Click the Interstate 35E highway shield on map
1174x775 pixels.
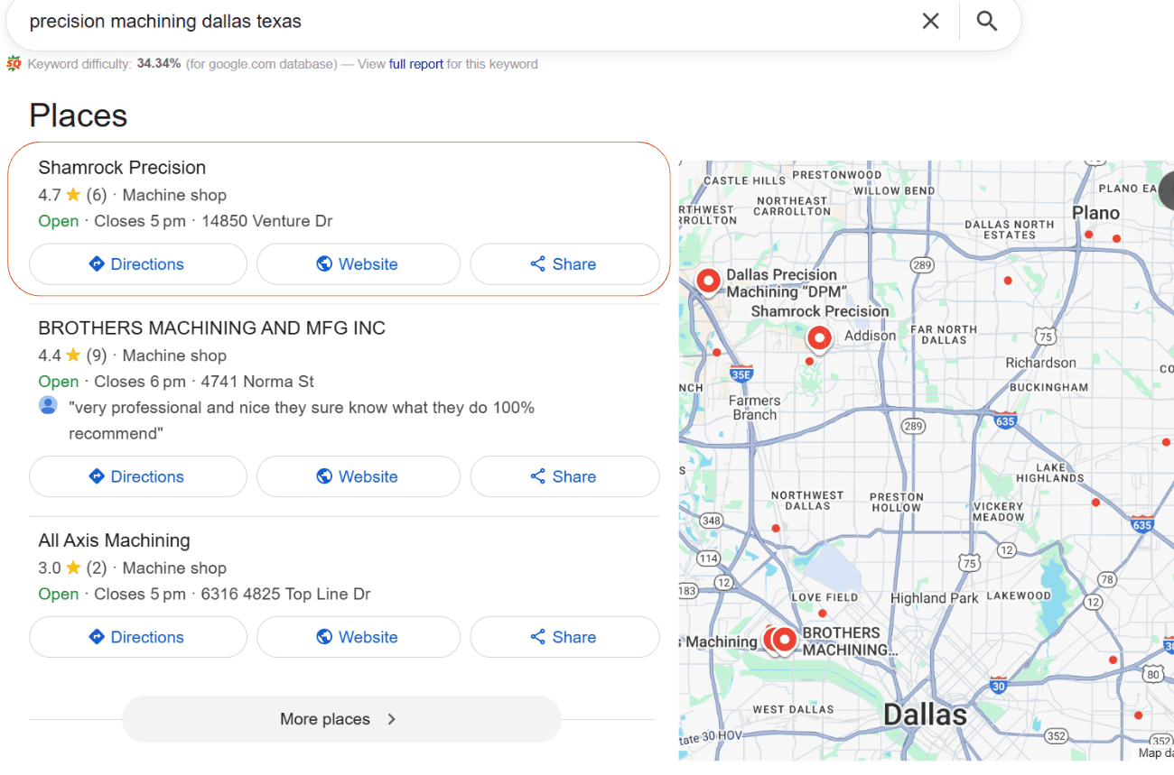pyautogui.click(x=741, y=373)
